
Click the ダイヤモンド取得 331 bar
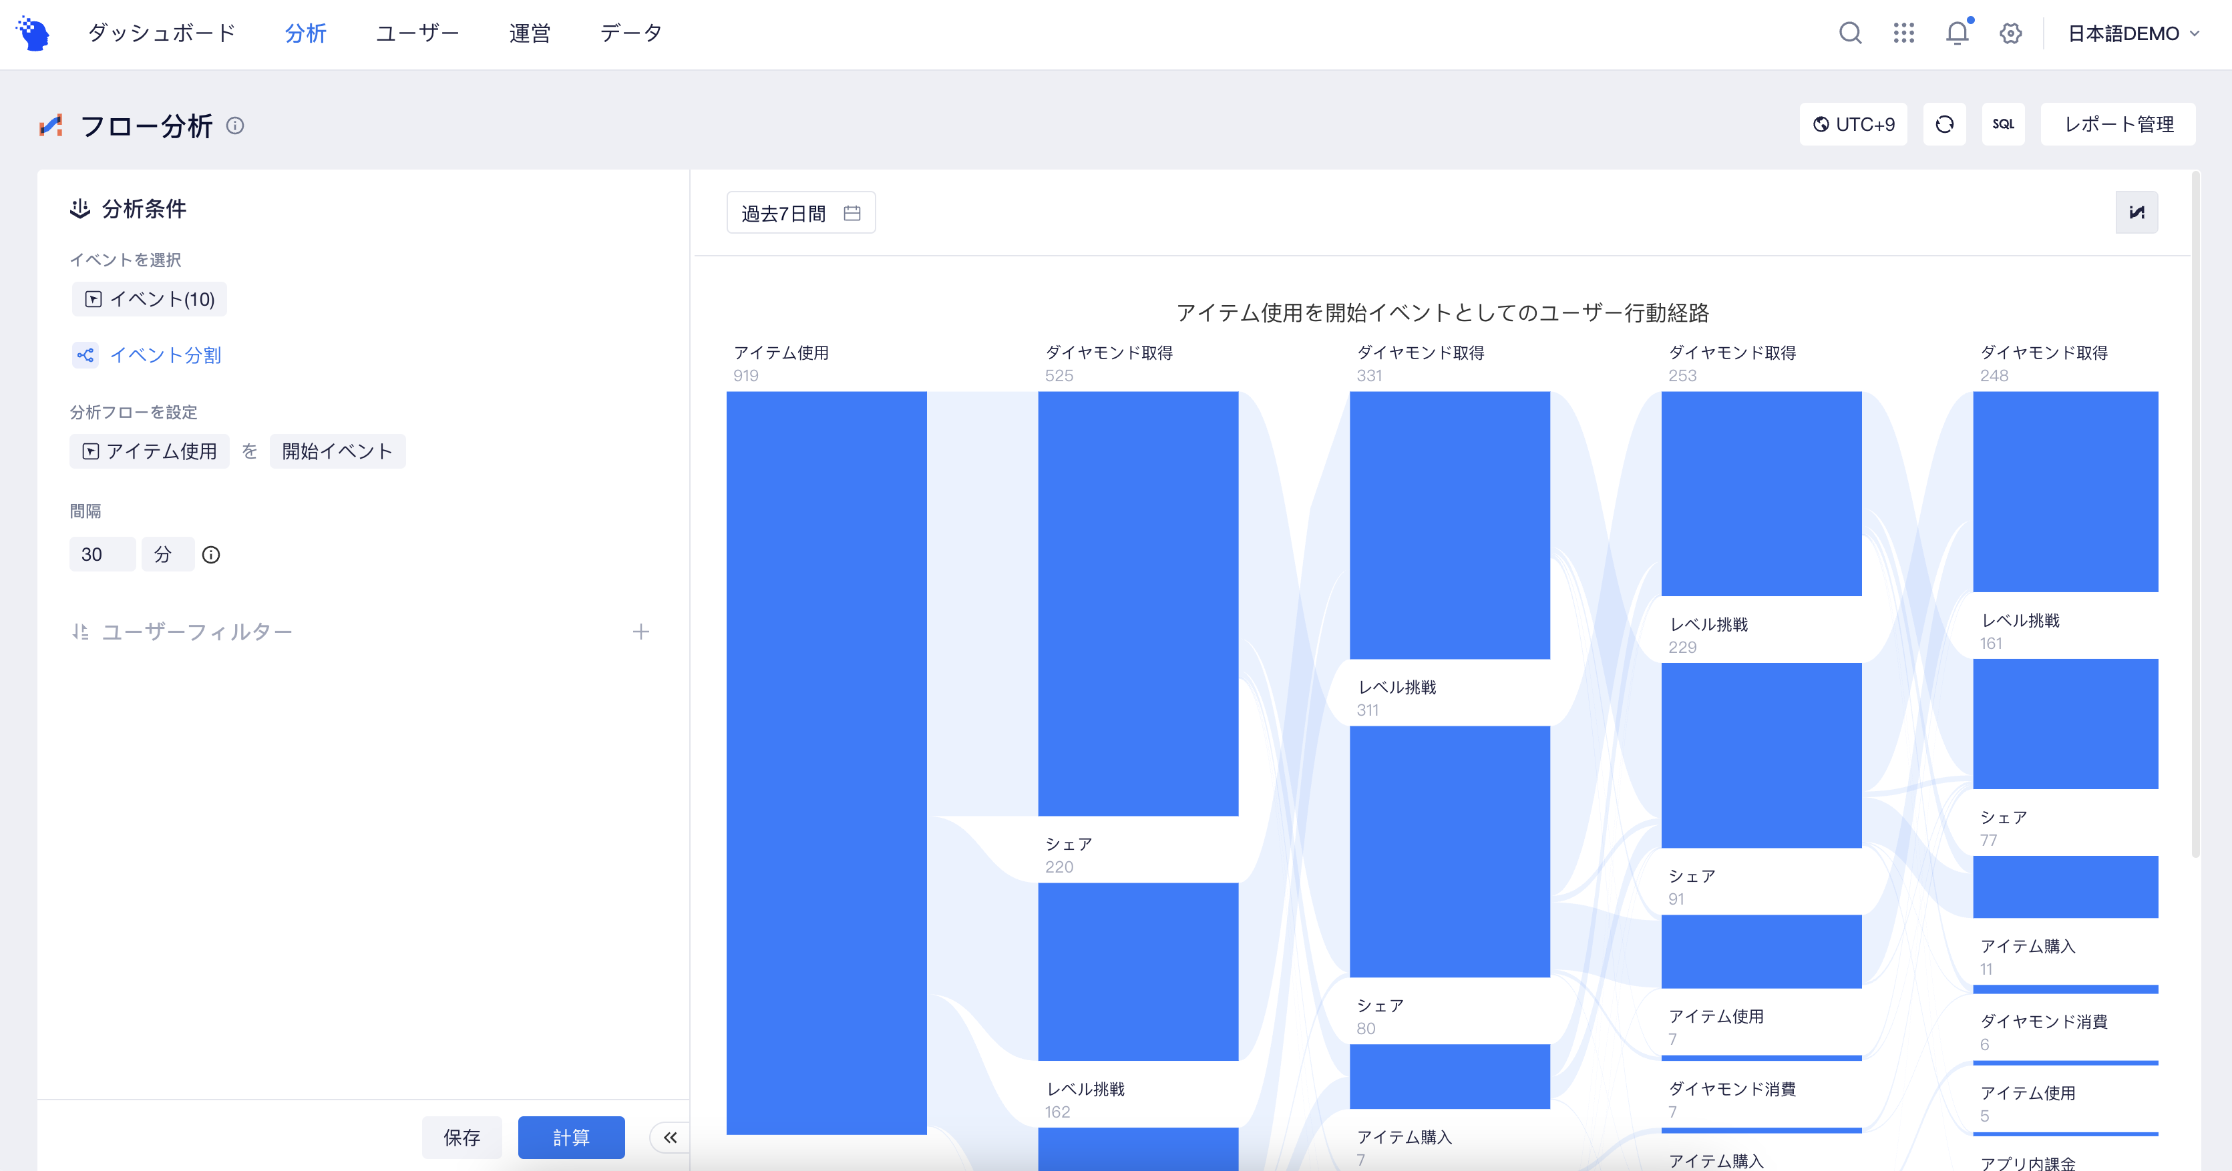pyautogui.click(x=1449, y=525)
